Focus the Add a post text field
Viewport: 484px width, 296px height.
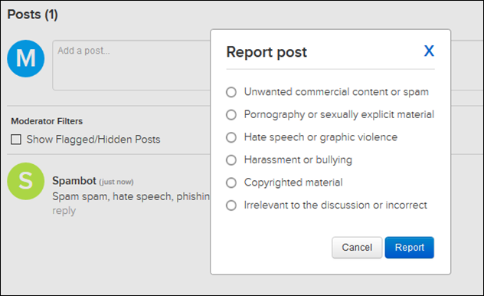point(131,65)
